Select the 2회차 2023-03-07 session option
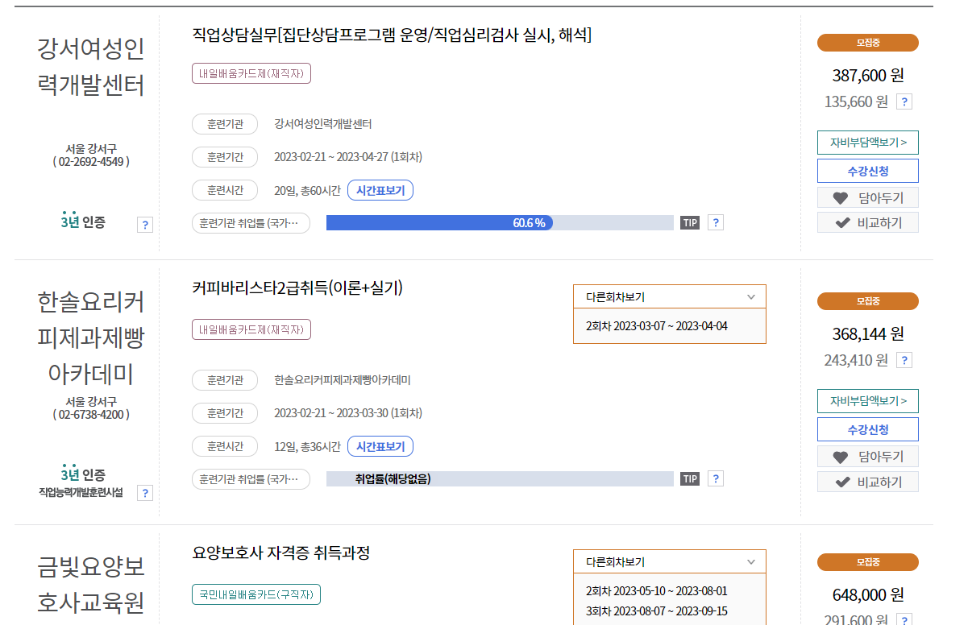The height and width of the screenshot is (625, 968). coord(670,327)
